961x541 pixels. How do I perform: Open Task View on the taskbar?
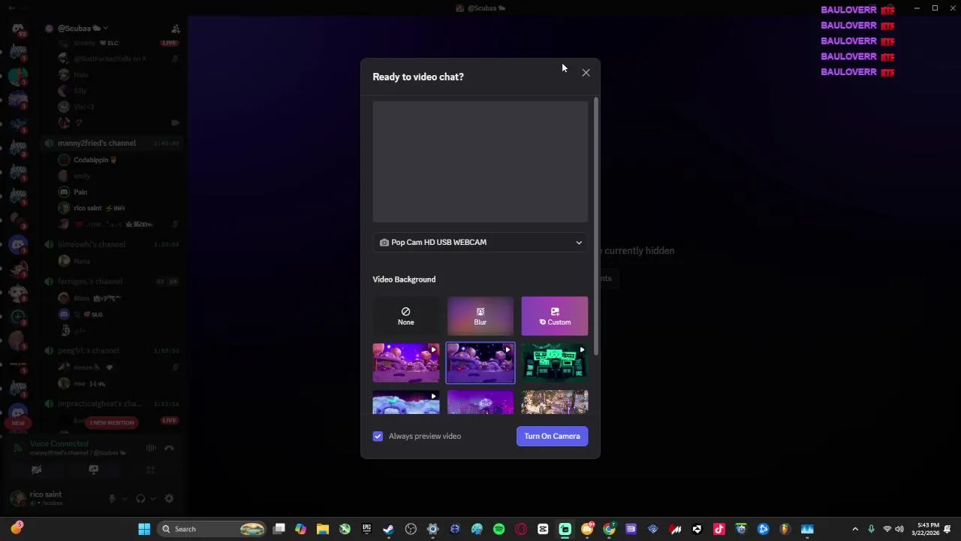(279, 529)
